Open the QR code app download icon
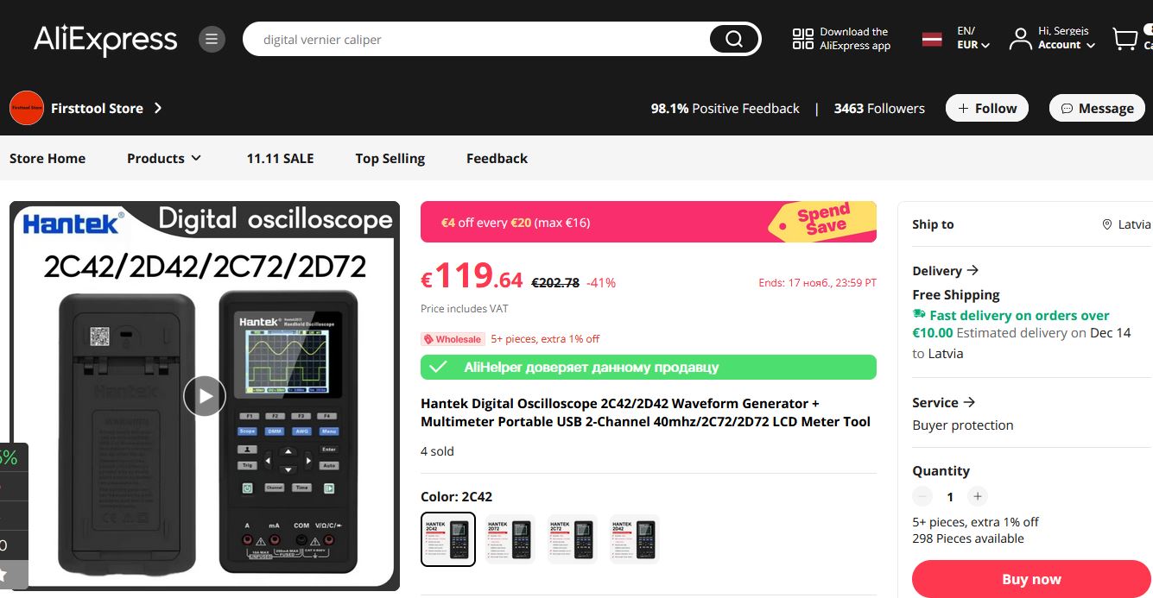The width and height of the screenshot is (1153, 598). click(803, 39)
